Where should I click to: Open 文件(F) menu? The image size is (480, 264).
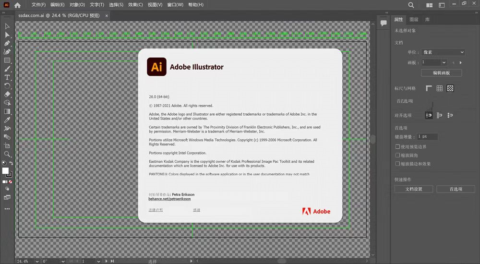point(38,5)
